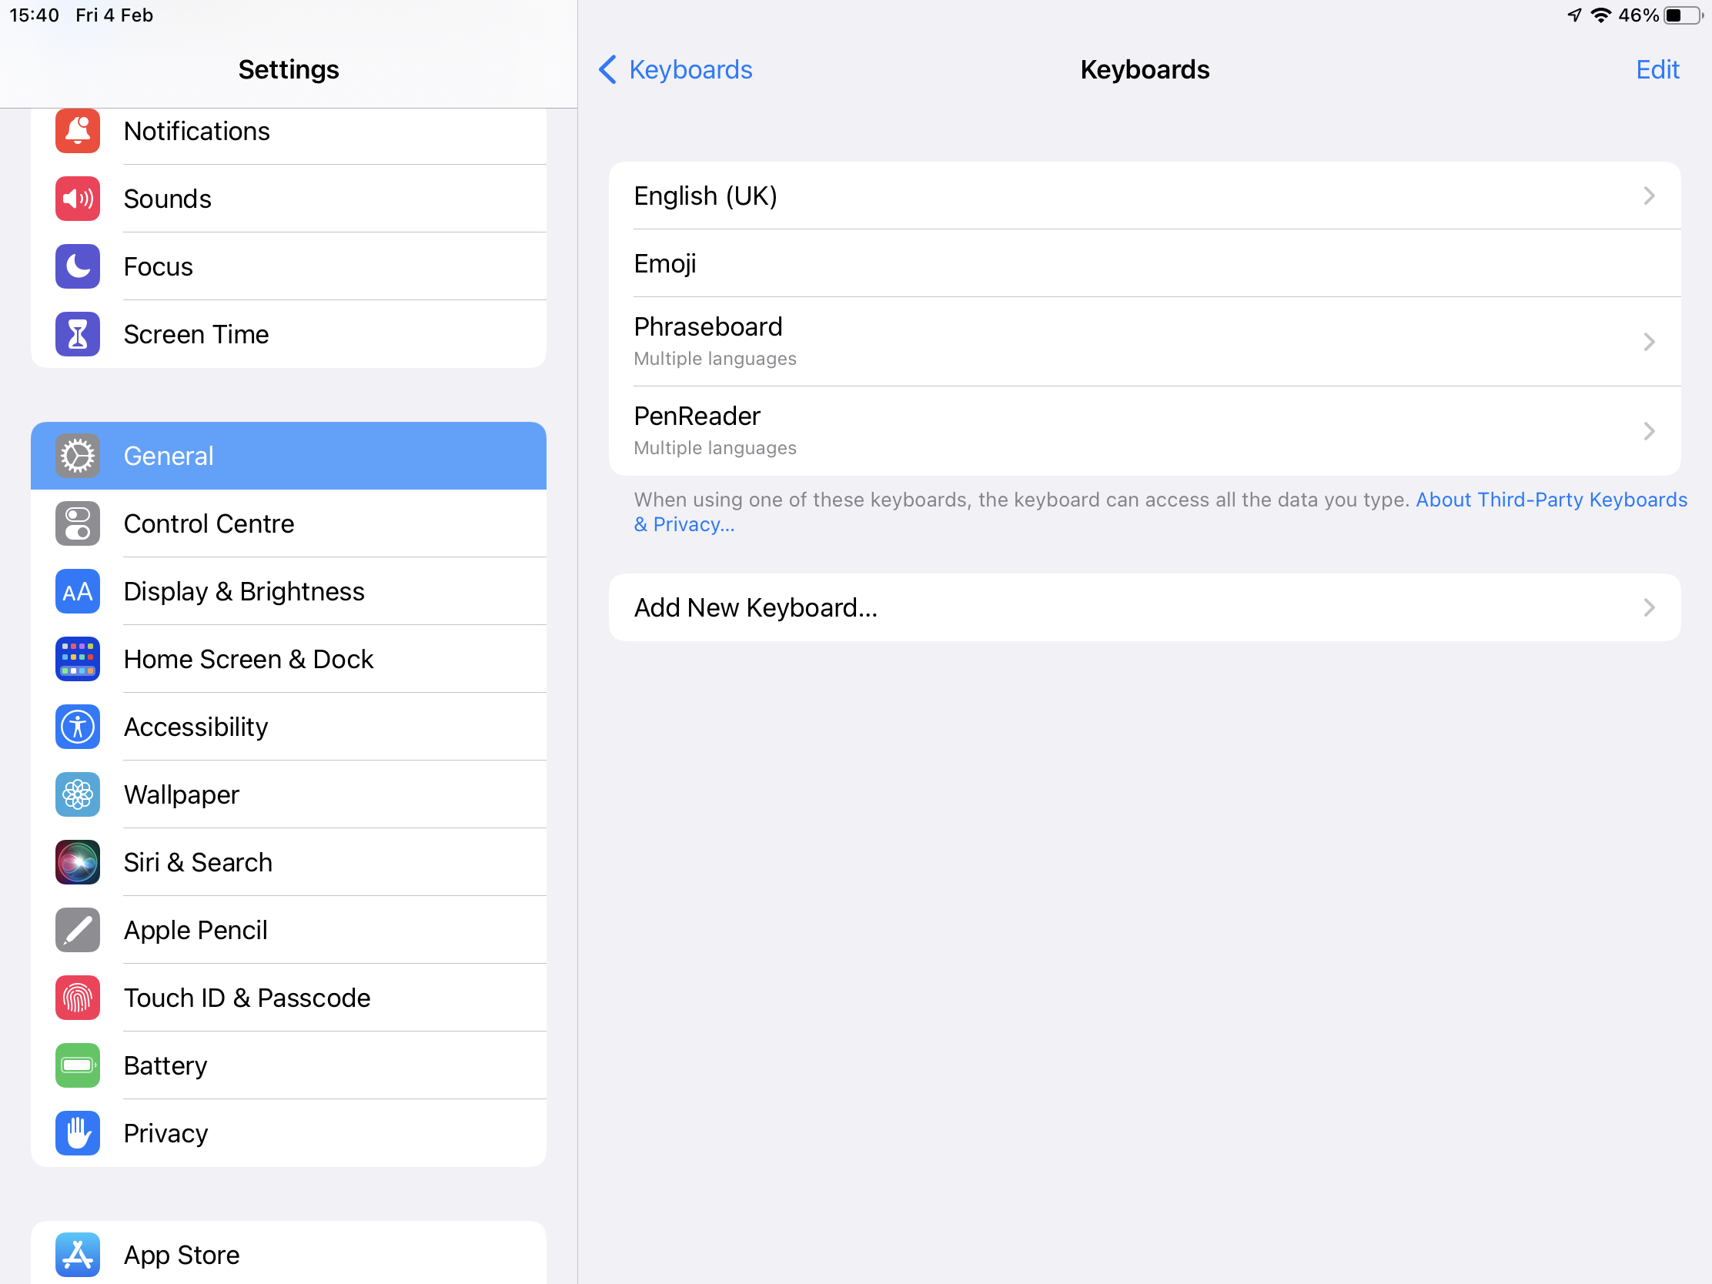Select the Emoji keyboard row
Screen dimensions: 1712x1284
(x=1145, y=263)
